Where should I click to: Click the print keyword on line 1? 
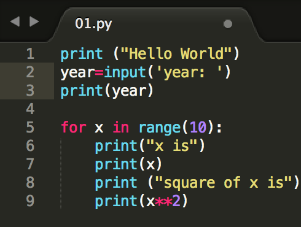[82, 55]
